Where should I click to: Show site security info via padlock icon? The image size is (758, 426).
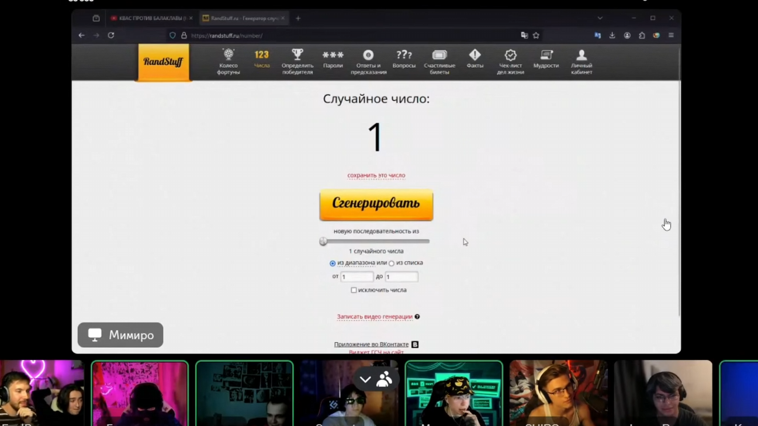click(x=184, y=36)
